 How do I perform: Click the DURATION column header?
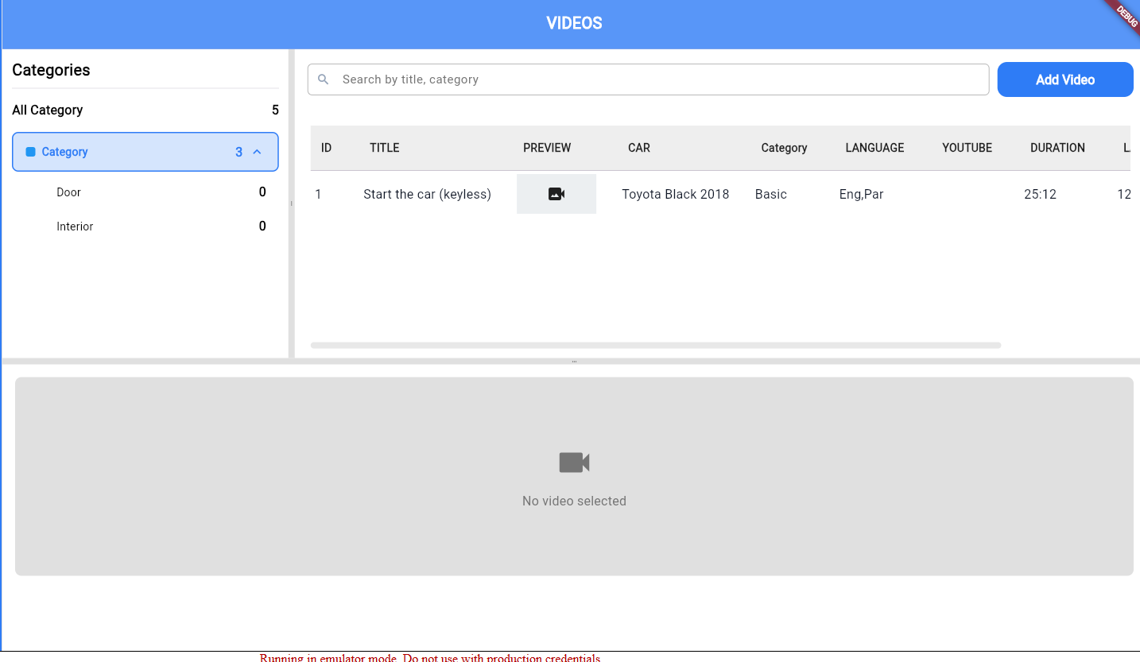point(1057,148)
